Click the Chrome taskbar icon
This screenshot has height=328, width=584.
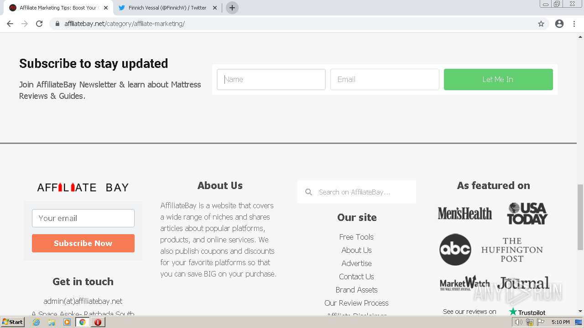[83, 322]
